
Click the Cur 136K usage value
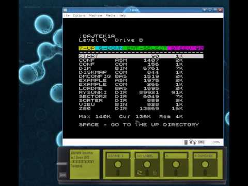[x=135, y=117]
